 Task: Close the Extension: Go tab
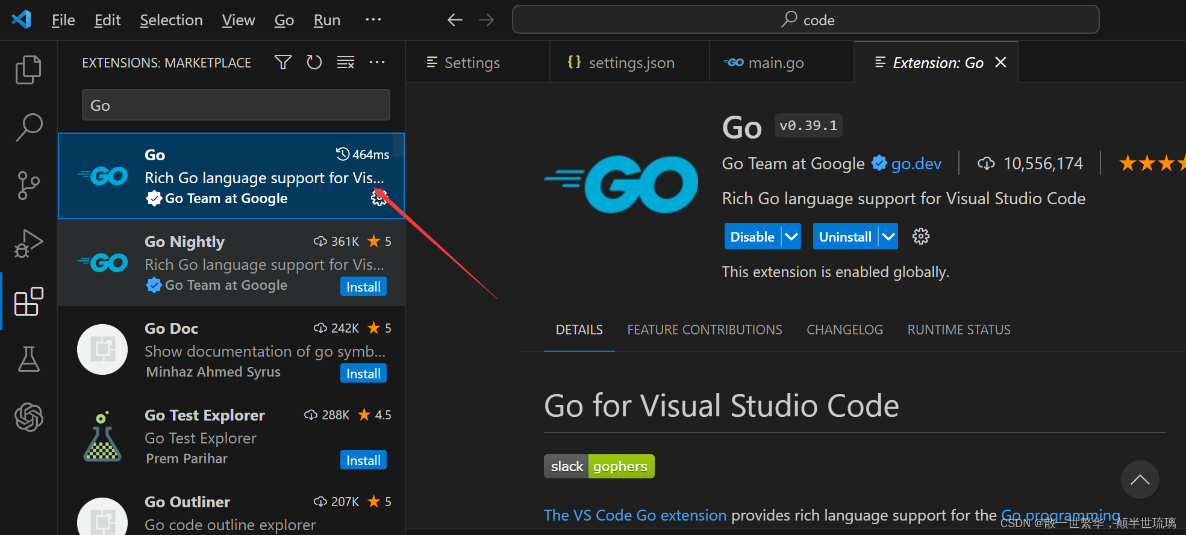point(1000,62)
